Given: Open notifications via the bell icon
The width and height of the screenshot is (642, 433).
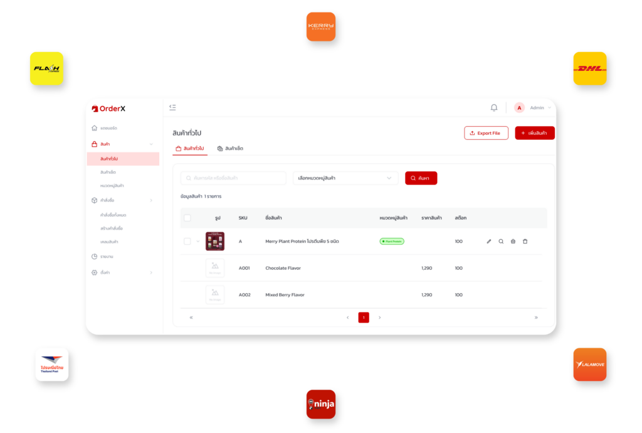Looking at the screenshot, I should [x=494, y=108].
